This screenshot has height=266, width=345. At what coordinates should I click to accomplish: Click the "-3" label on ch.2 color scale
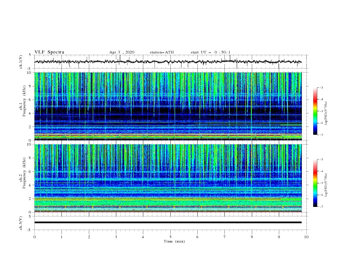point(321,160)
